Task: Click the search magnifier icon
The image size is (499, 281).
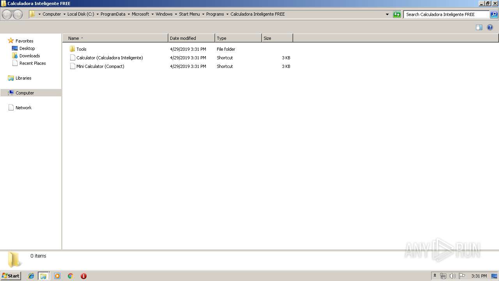Action: tap(494, 14)
